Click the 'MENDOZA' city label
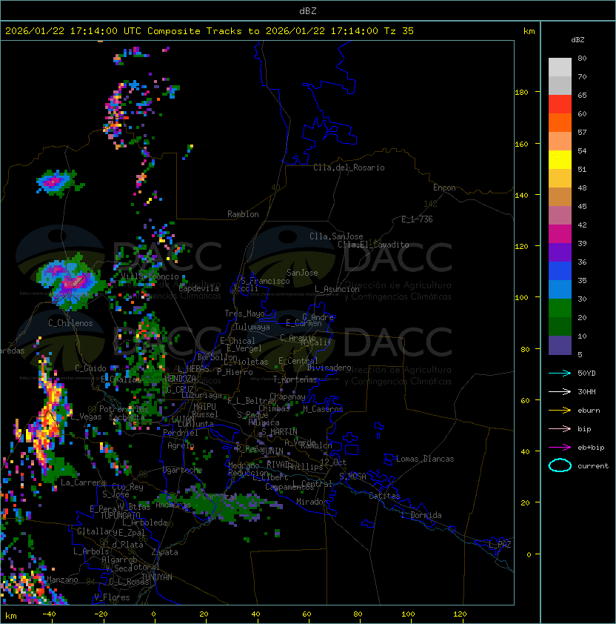Image resolution: width=616 pixels, height=624 pixels. pos(180,379)
